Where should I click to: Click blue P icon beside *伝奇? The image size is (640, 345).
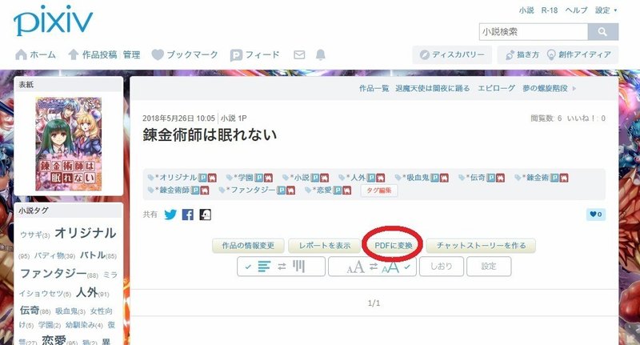pos(491,178)
